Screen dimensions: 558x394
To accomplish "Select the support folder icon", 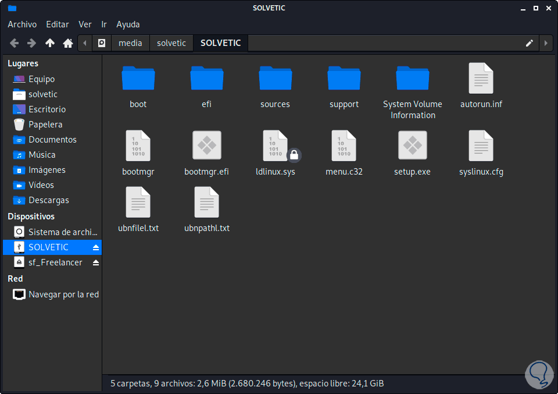I will pyautogui.click(x=344, y=79).
